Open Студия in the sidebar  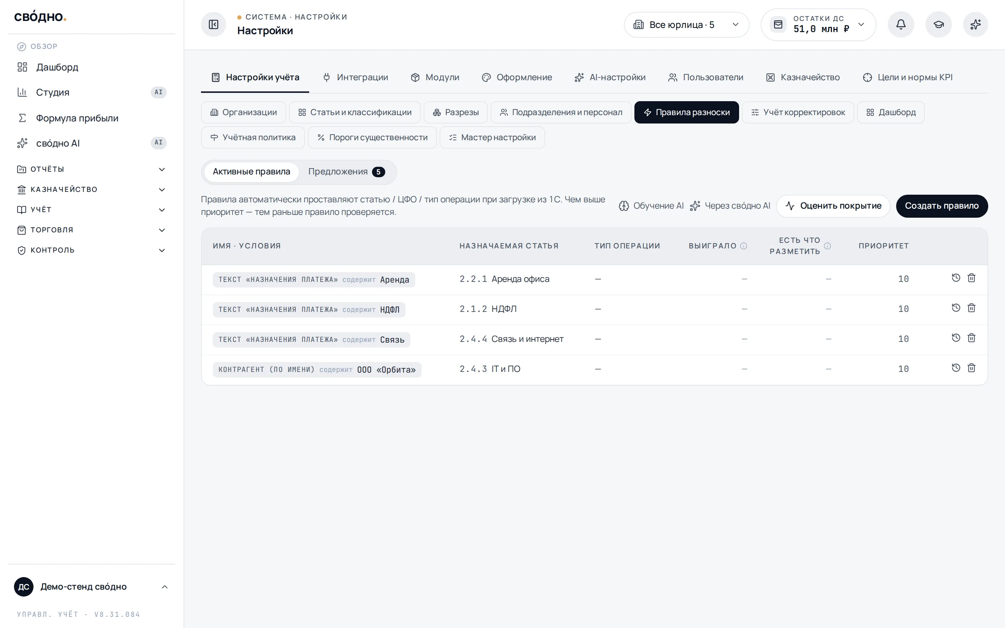pyautogui.click(x=91, y=92)
